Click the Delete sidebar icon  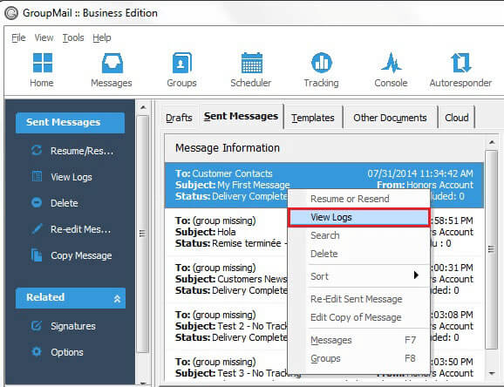click(x=37, y=203)
